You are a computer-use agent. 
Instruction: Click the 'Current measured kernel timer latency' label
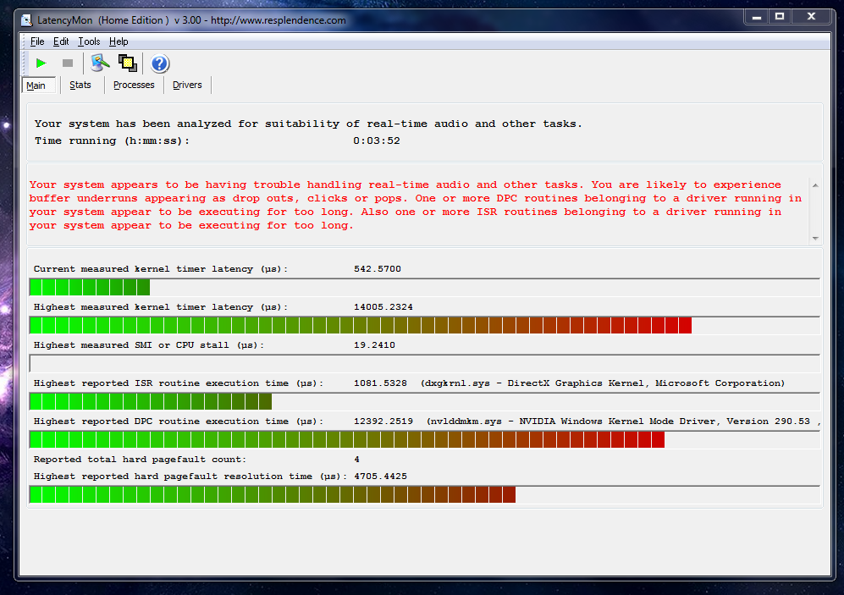coord(160,269)
